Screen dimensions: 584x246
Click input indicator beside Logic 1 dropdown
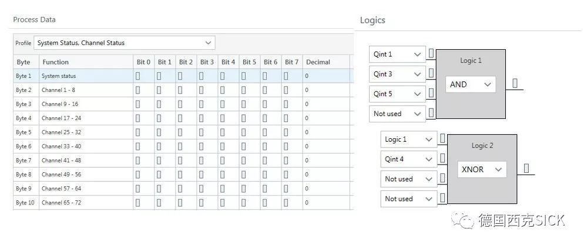click(442, 139)
